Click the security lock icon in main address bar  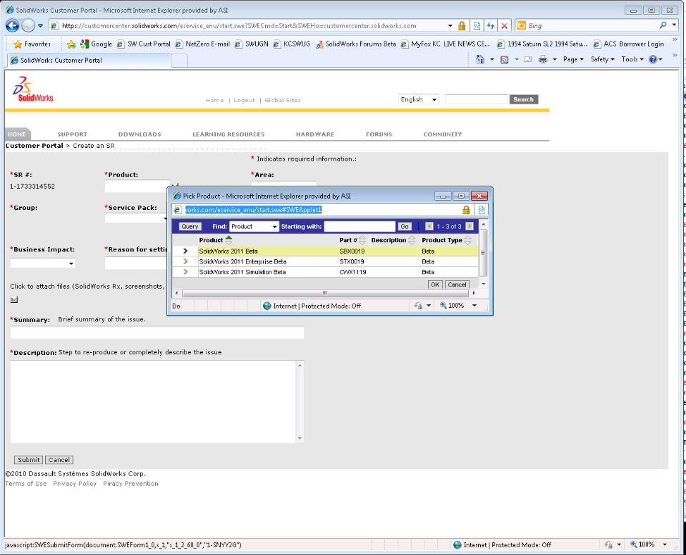[x=462, y=26]
